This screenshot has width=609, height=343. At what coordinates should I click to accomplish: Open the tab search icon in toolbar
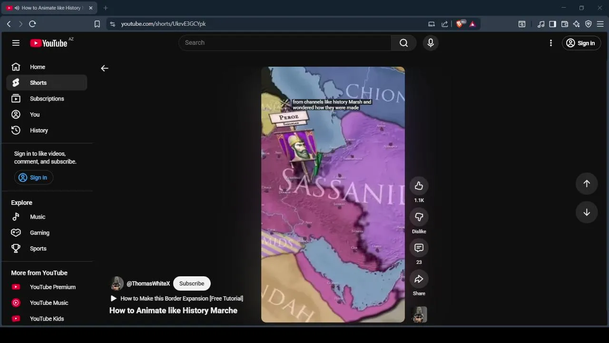point(522,24)
